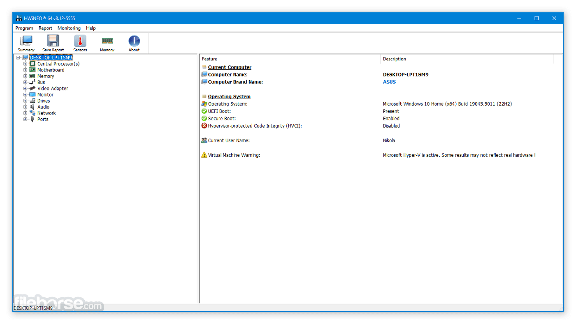Expand the Drives node

pos(26,101)
